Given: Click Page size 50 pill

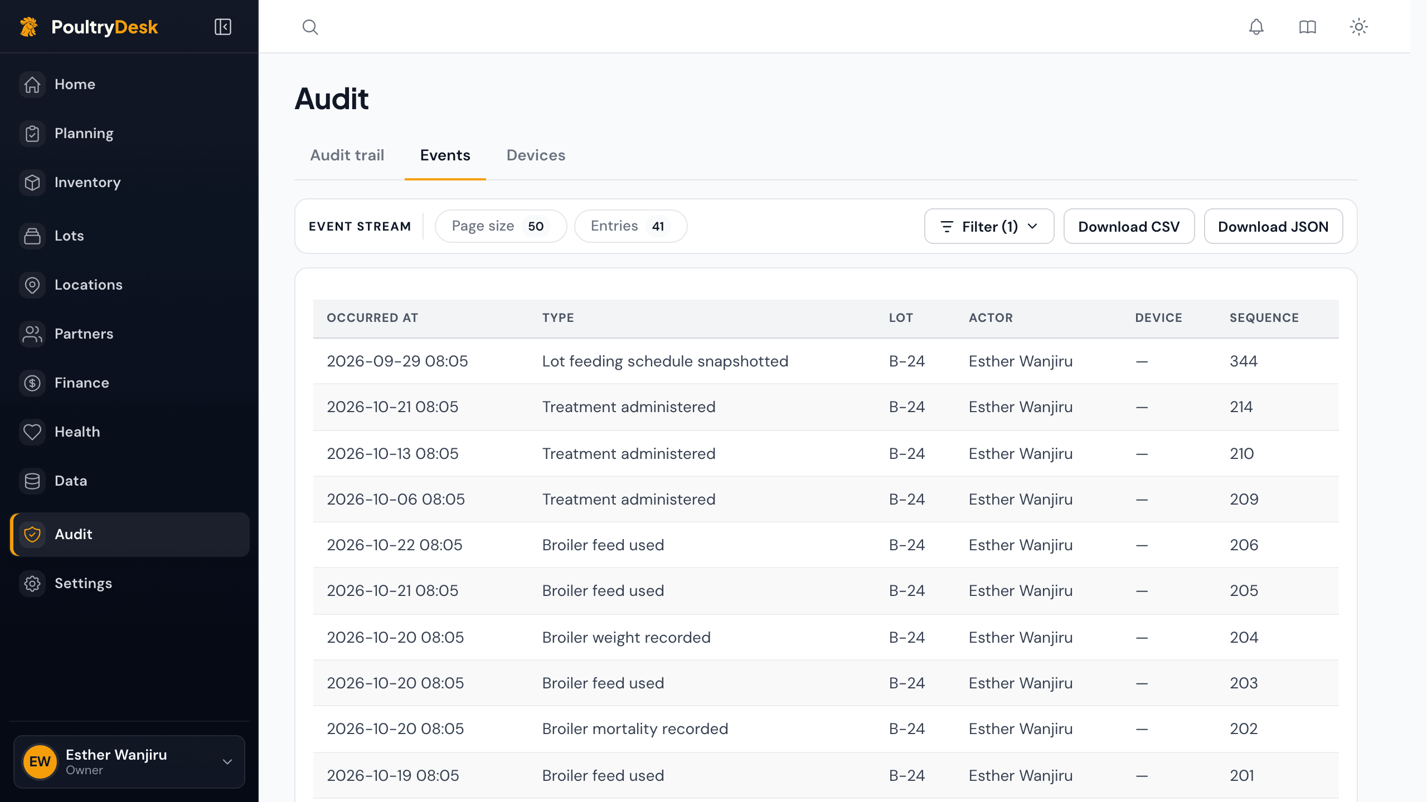Looking at the screenshot, I should coord(501,226).
